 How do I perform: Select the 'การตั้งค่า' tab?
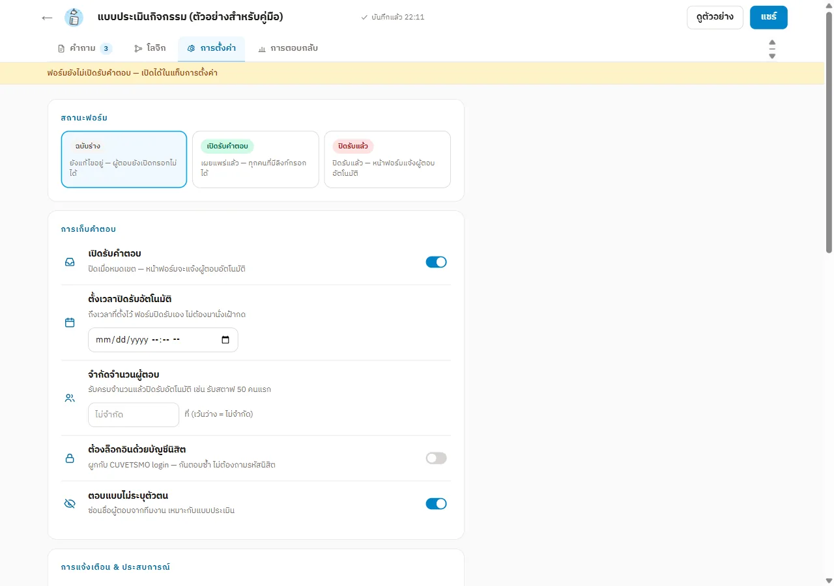[211, 49]
